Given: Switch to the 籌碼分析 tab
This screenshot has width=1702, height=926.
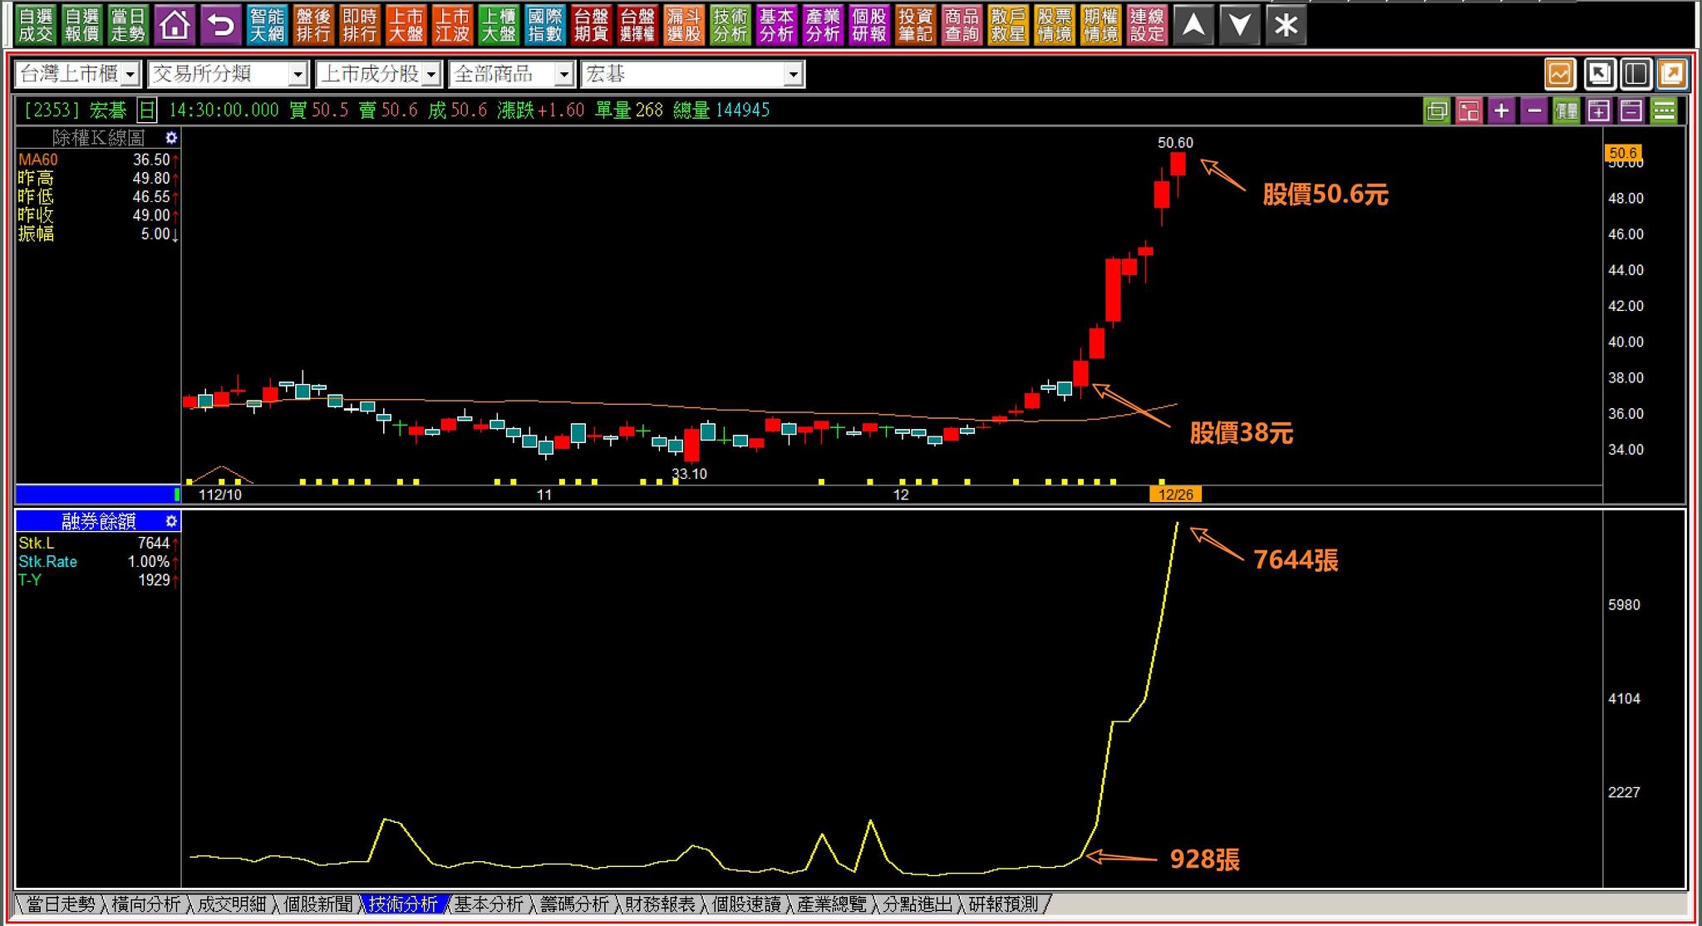Looking at the screenshot, I should 574,904.
